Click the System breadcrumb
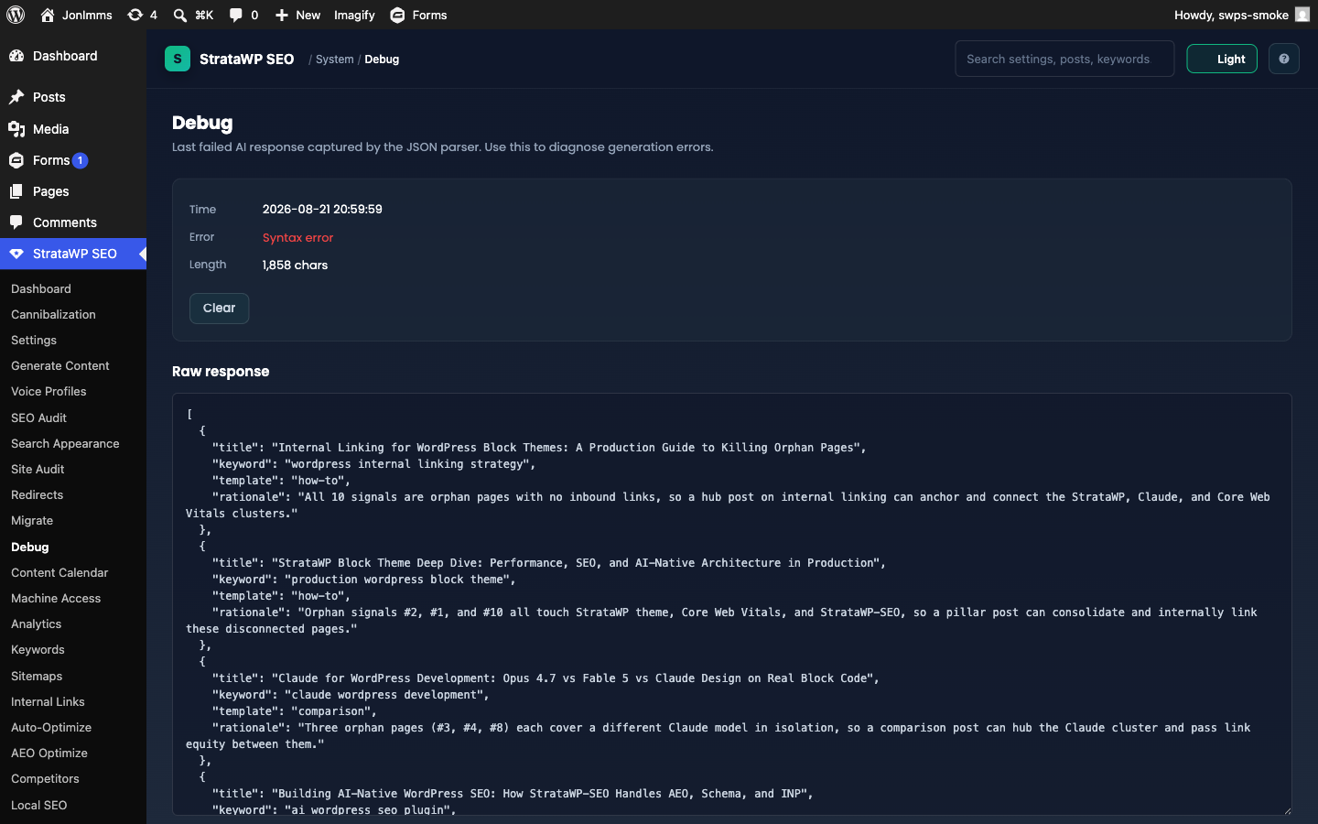The height and width of the screenshot is (824, 1318). point(334,59)
